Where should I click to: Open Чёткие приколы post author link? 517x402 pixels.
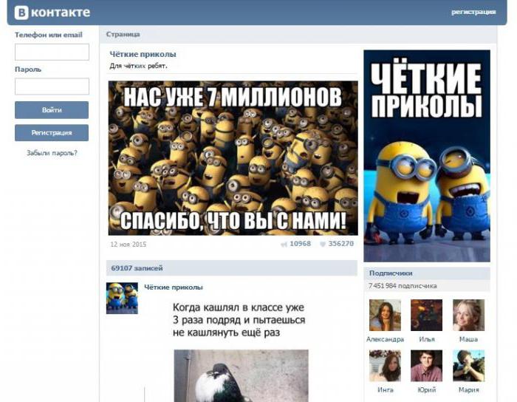(174, 287)
